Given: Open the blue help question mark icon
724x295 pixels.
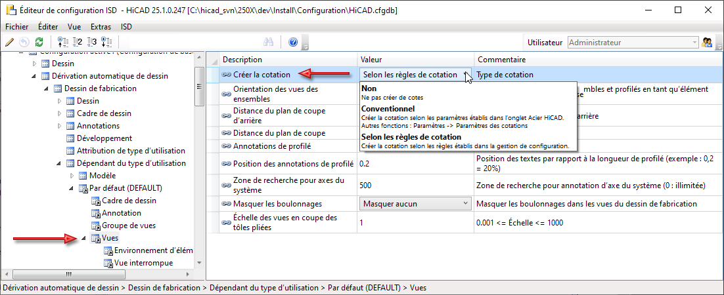Looking at the screenshot, I should point(293,43).
